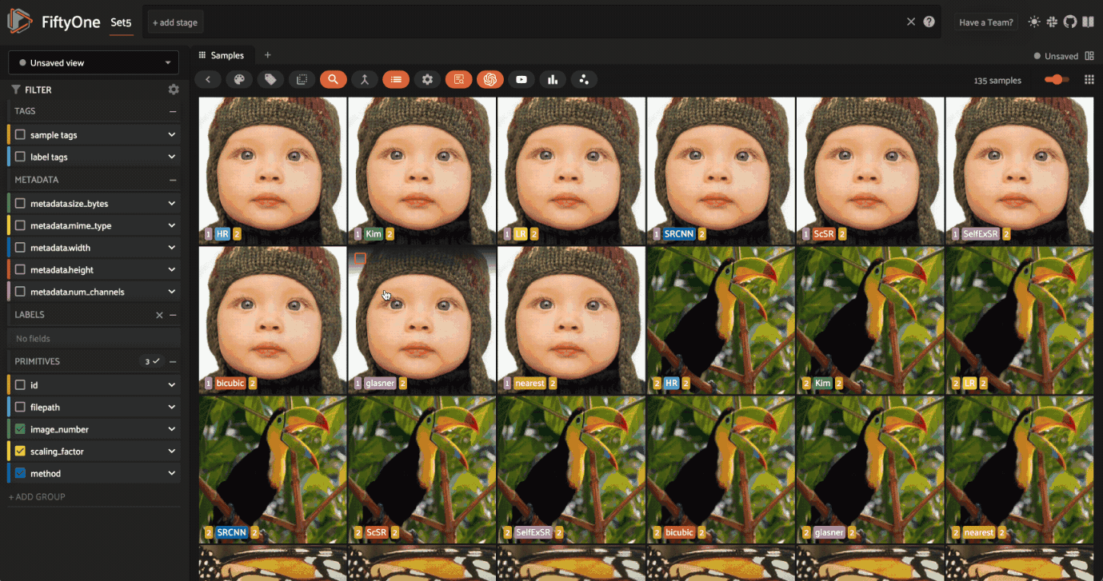Check the id field checkbox
This screenshot has height=581, width=1103.
21,385
